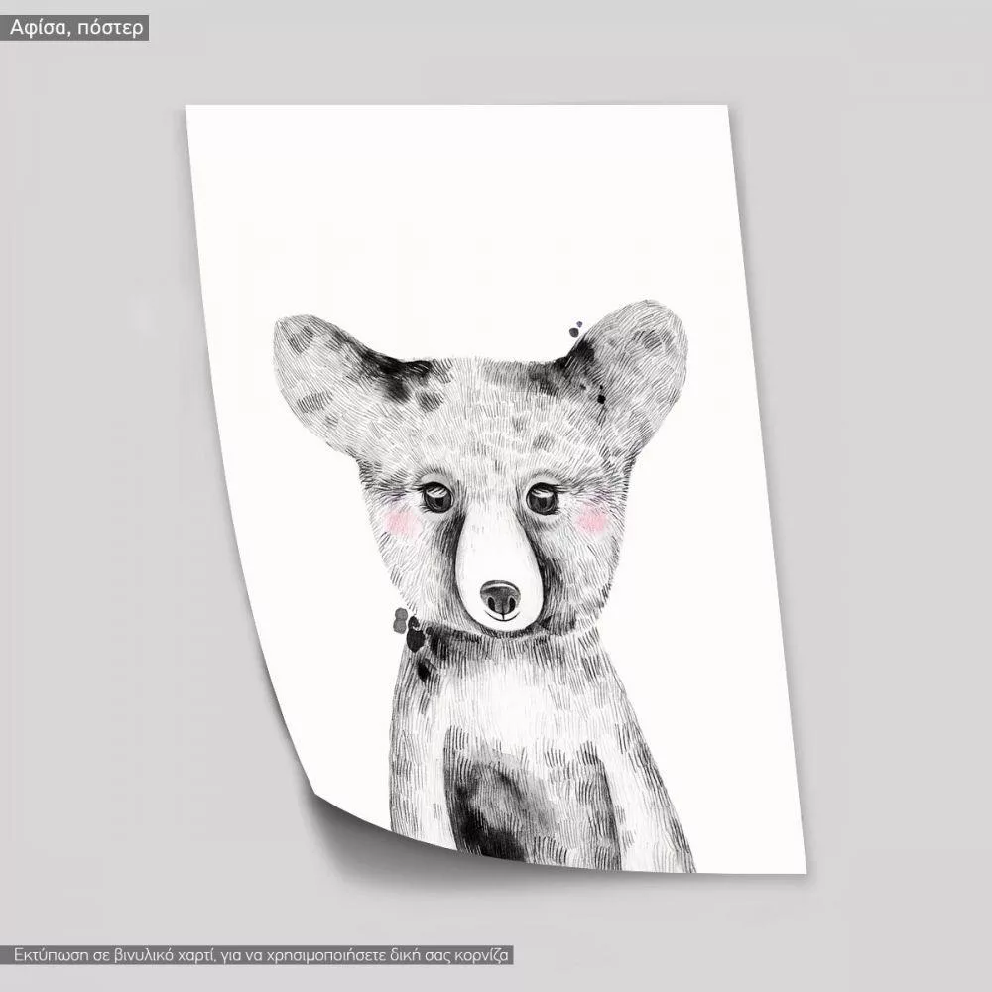992x992 pixels.
Task: Click the pink cheek on the right side
Action: coord(592,518)
